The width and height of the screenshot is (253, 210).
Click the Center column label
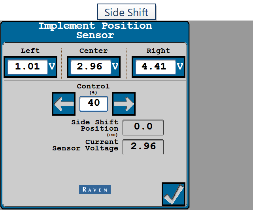pyautogui.click(x=94, y=51)
